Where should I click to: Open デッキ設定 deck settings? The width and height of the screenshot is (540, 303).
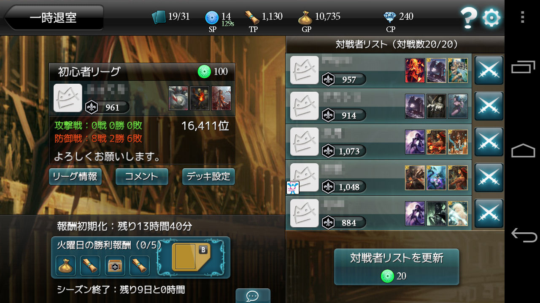coord(208,177)
